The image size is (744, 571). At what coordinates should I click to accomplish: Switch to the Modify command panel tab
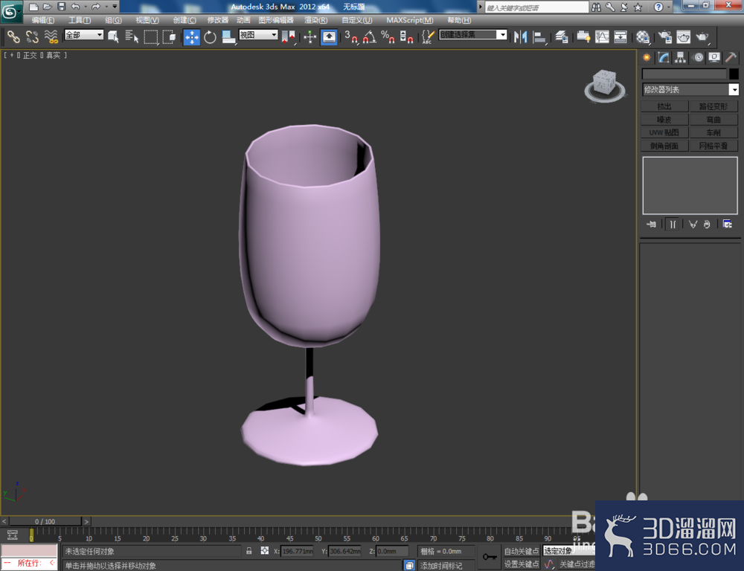point(664,58)
